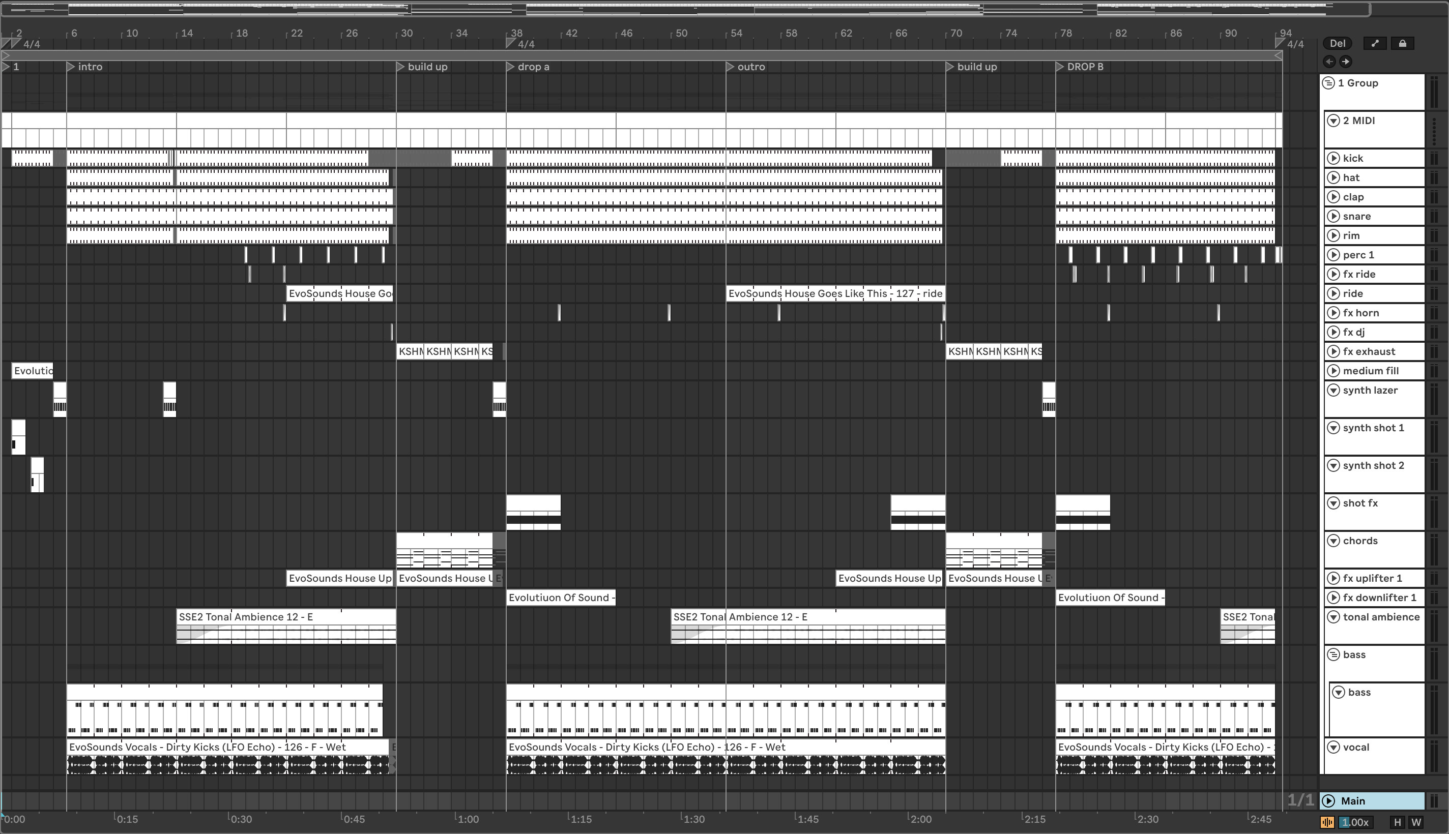Click the 2:30 mark in the time ruler
1449x834 pixels.
pos(1147,819)
